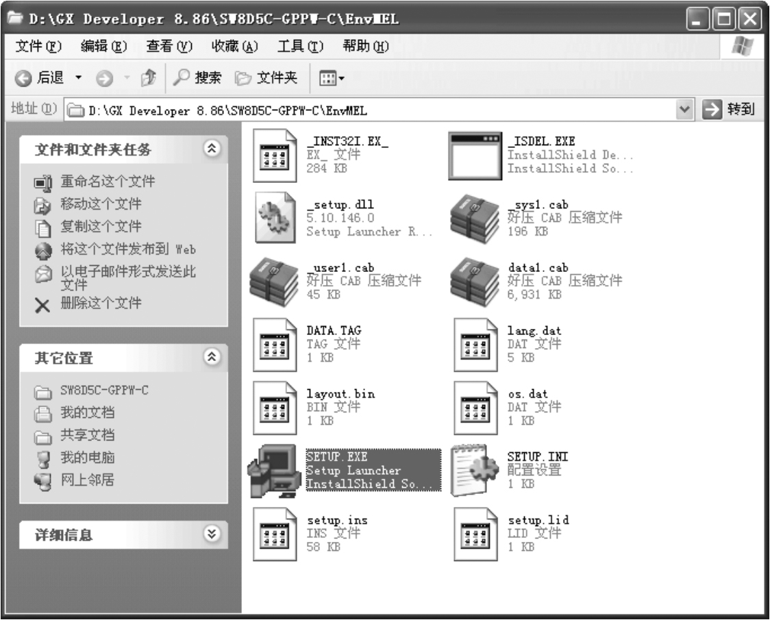Select the data1.cab archive icon
The image size is (770, 620).
tap(474, 282)
